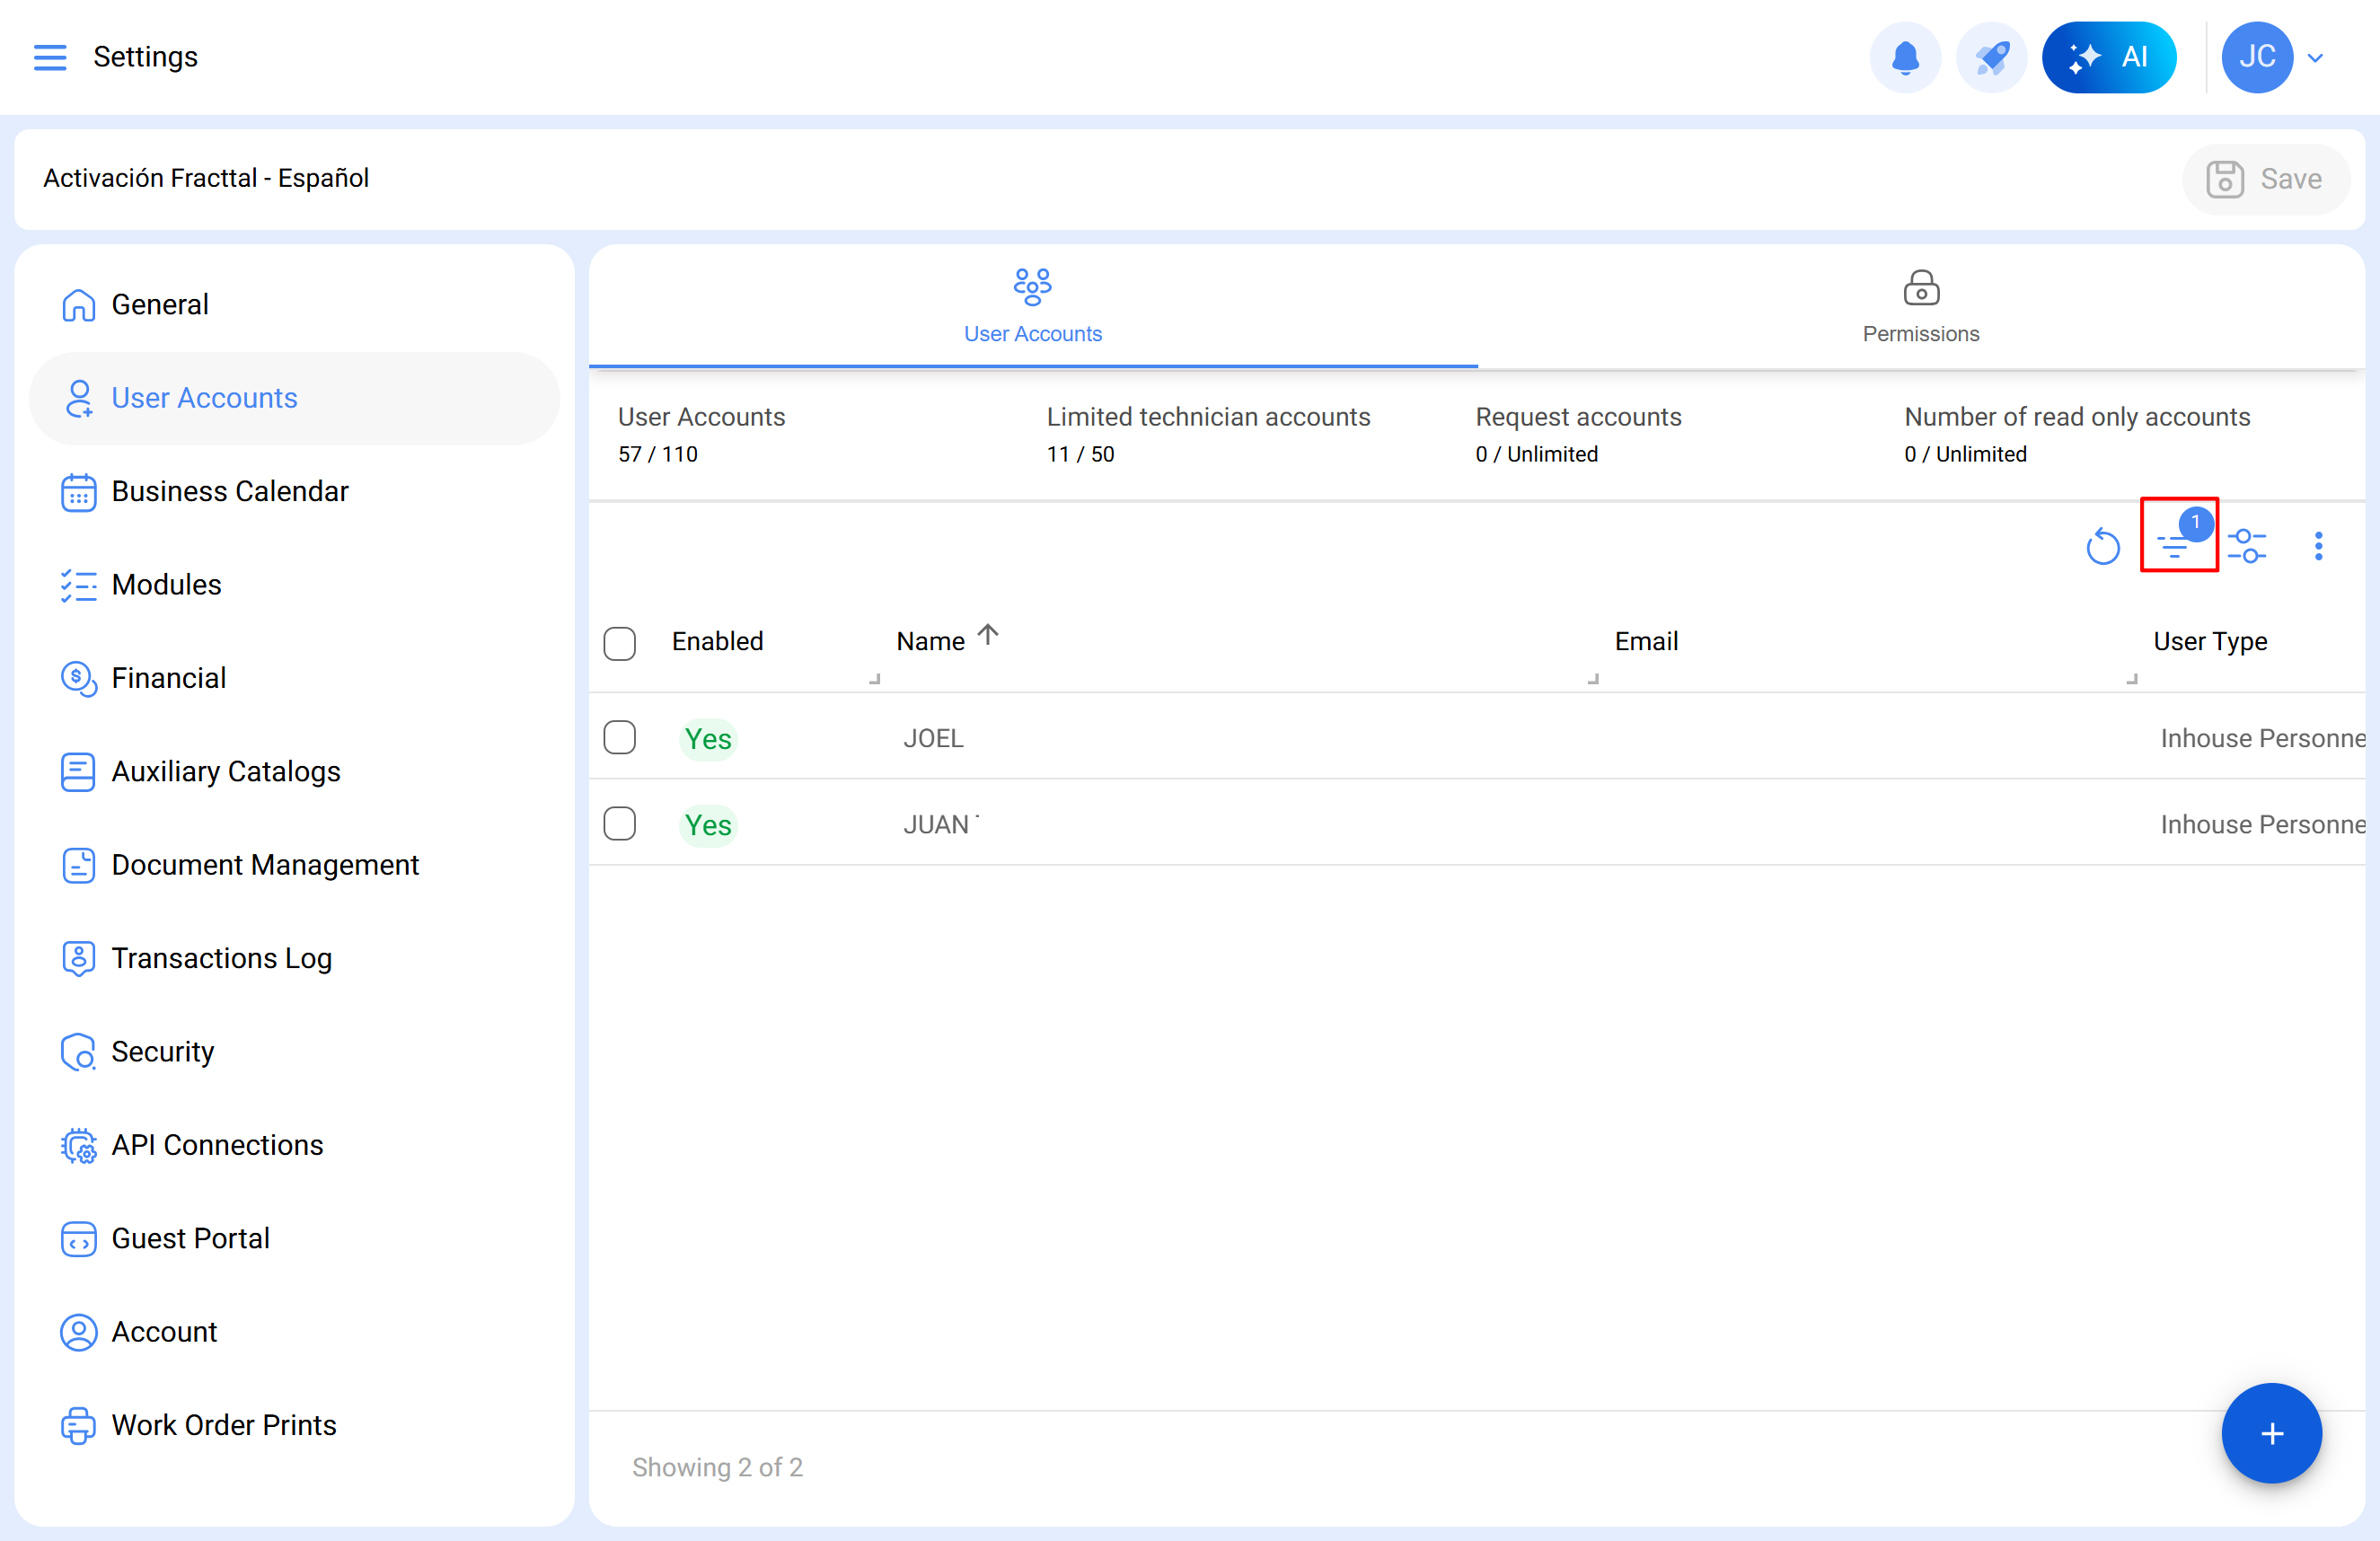
Task: Refresh the user accounts list
Action: pos(2102,546)
